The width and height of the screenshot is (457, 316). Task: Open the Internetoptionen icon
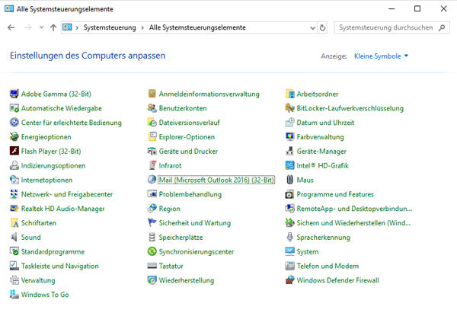pyautogui.click(x=14, y=180)
